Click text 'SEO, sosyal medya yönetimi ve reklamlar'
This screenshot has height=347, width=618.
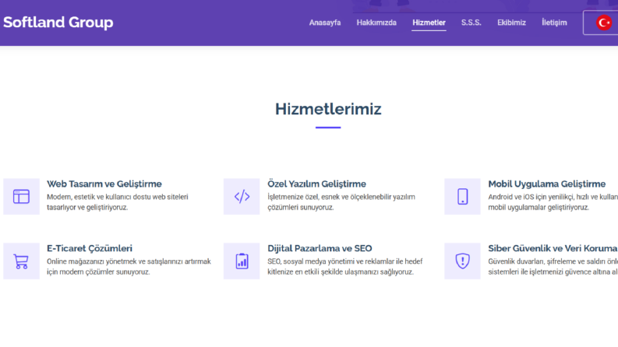click(330, 261)
